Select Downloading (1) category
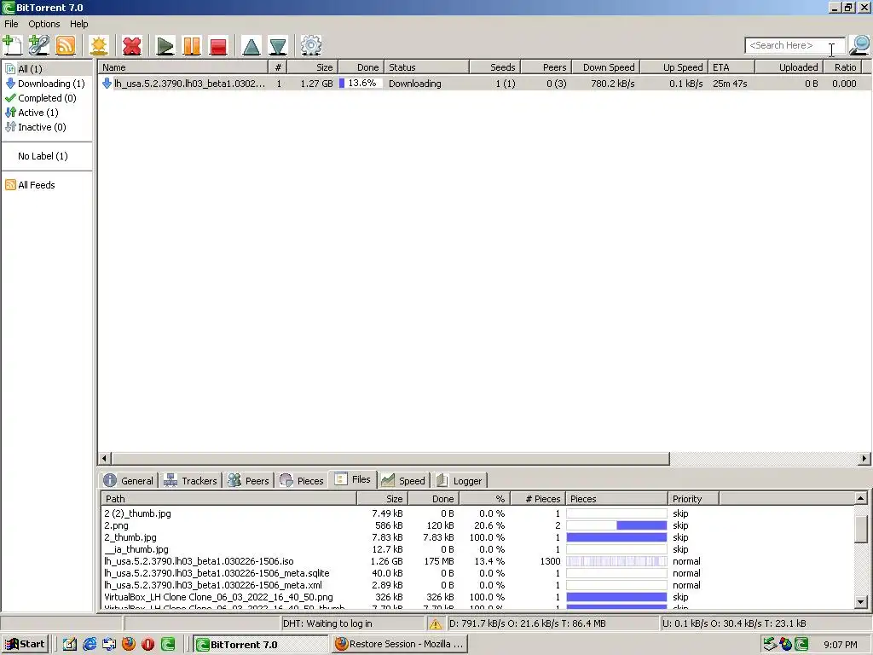This screenshot has width=873, height=655. 45,84
